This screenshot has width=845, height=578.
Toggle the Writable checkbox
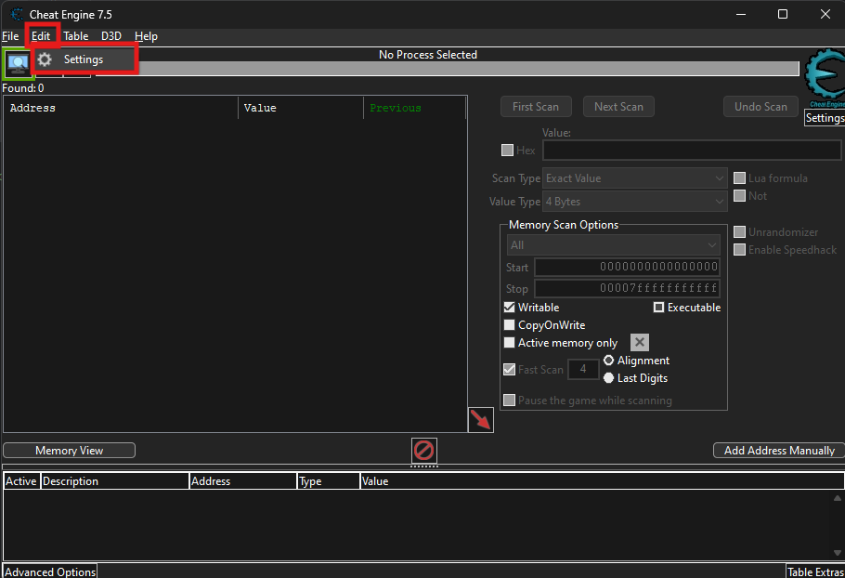(509, 308)
